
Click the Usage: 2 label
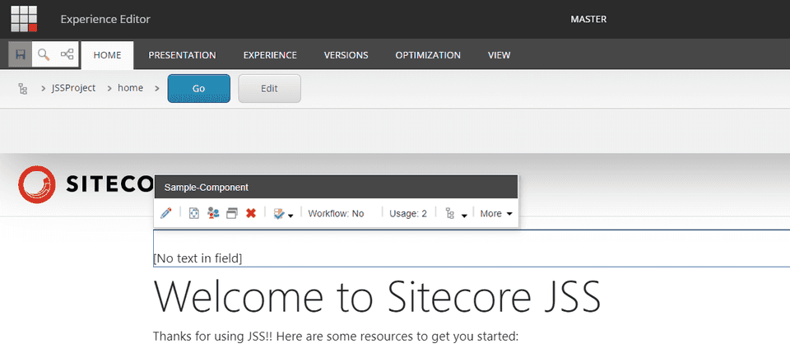[x=408, y=213]
